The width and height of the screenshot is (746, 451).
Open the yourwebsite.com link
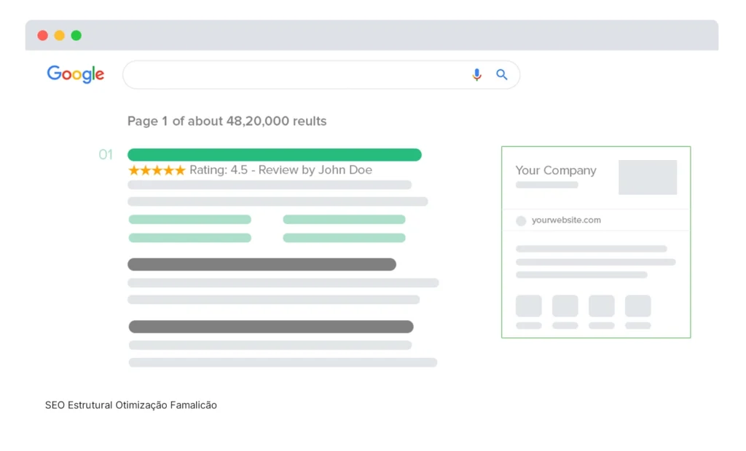[566, 220]
